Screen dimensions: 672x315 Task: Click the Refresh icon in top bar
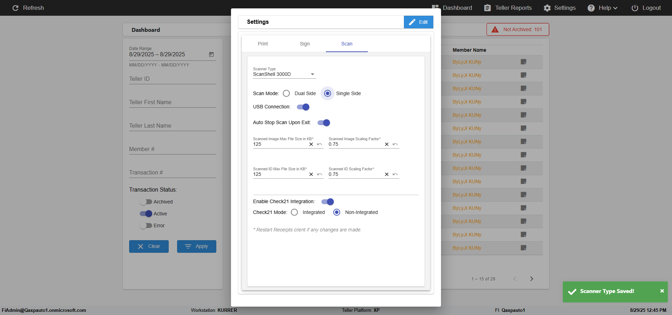[15, 8]
